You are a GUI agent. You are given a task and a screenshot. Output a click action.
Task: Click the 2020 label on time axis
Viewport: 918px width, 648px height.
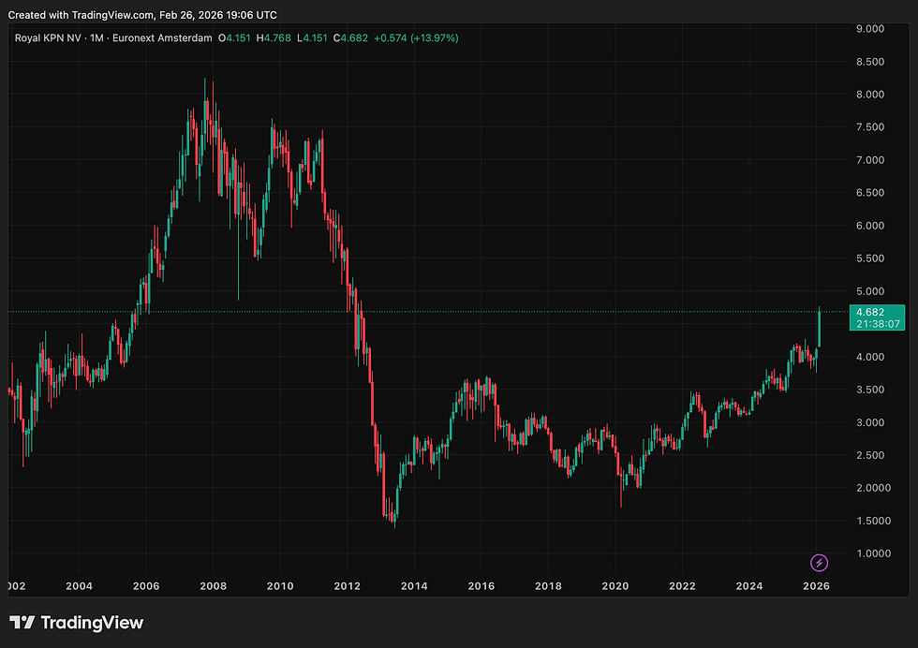pyautogui.click(x=615, y=586)
